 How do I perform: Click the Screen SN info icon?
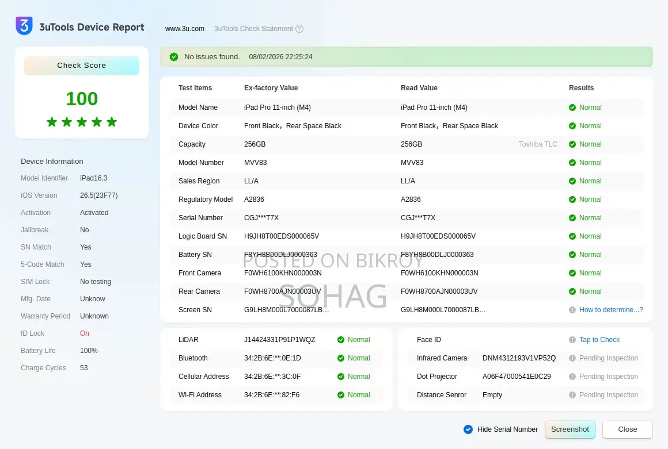pyautogui.click(x=572, y=310)
